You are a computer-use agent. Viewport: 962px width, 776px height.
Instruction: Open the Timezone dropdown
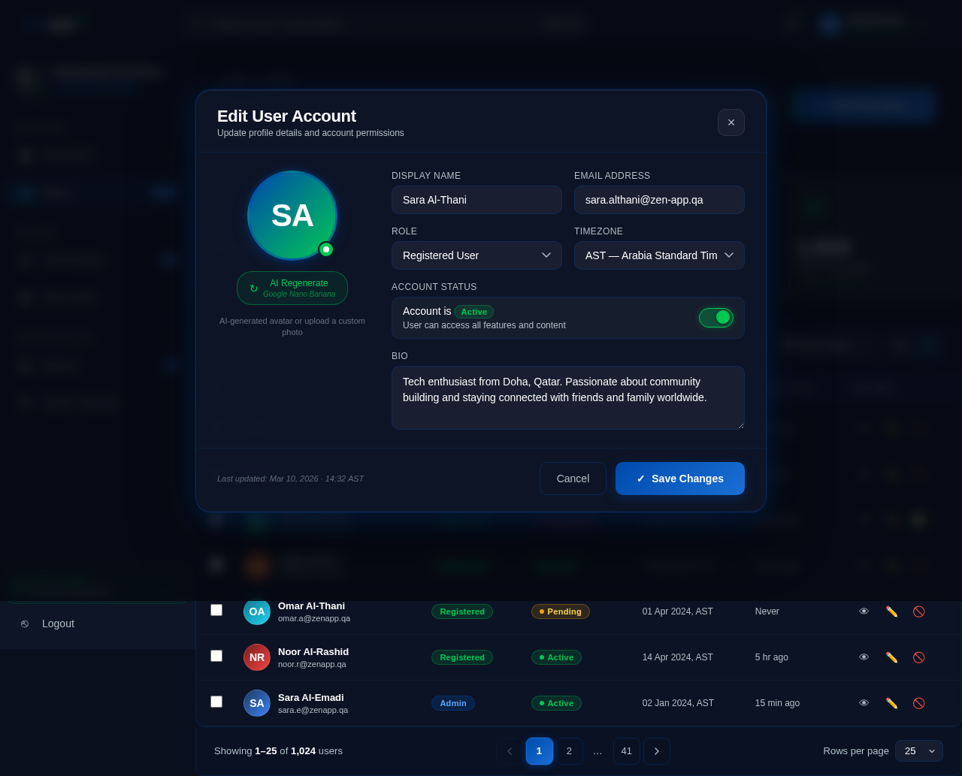(659, 255)
